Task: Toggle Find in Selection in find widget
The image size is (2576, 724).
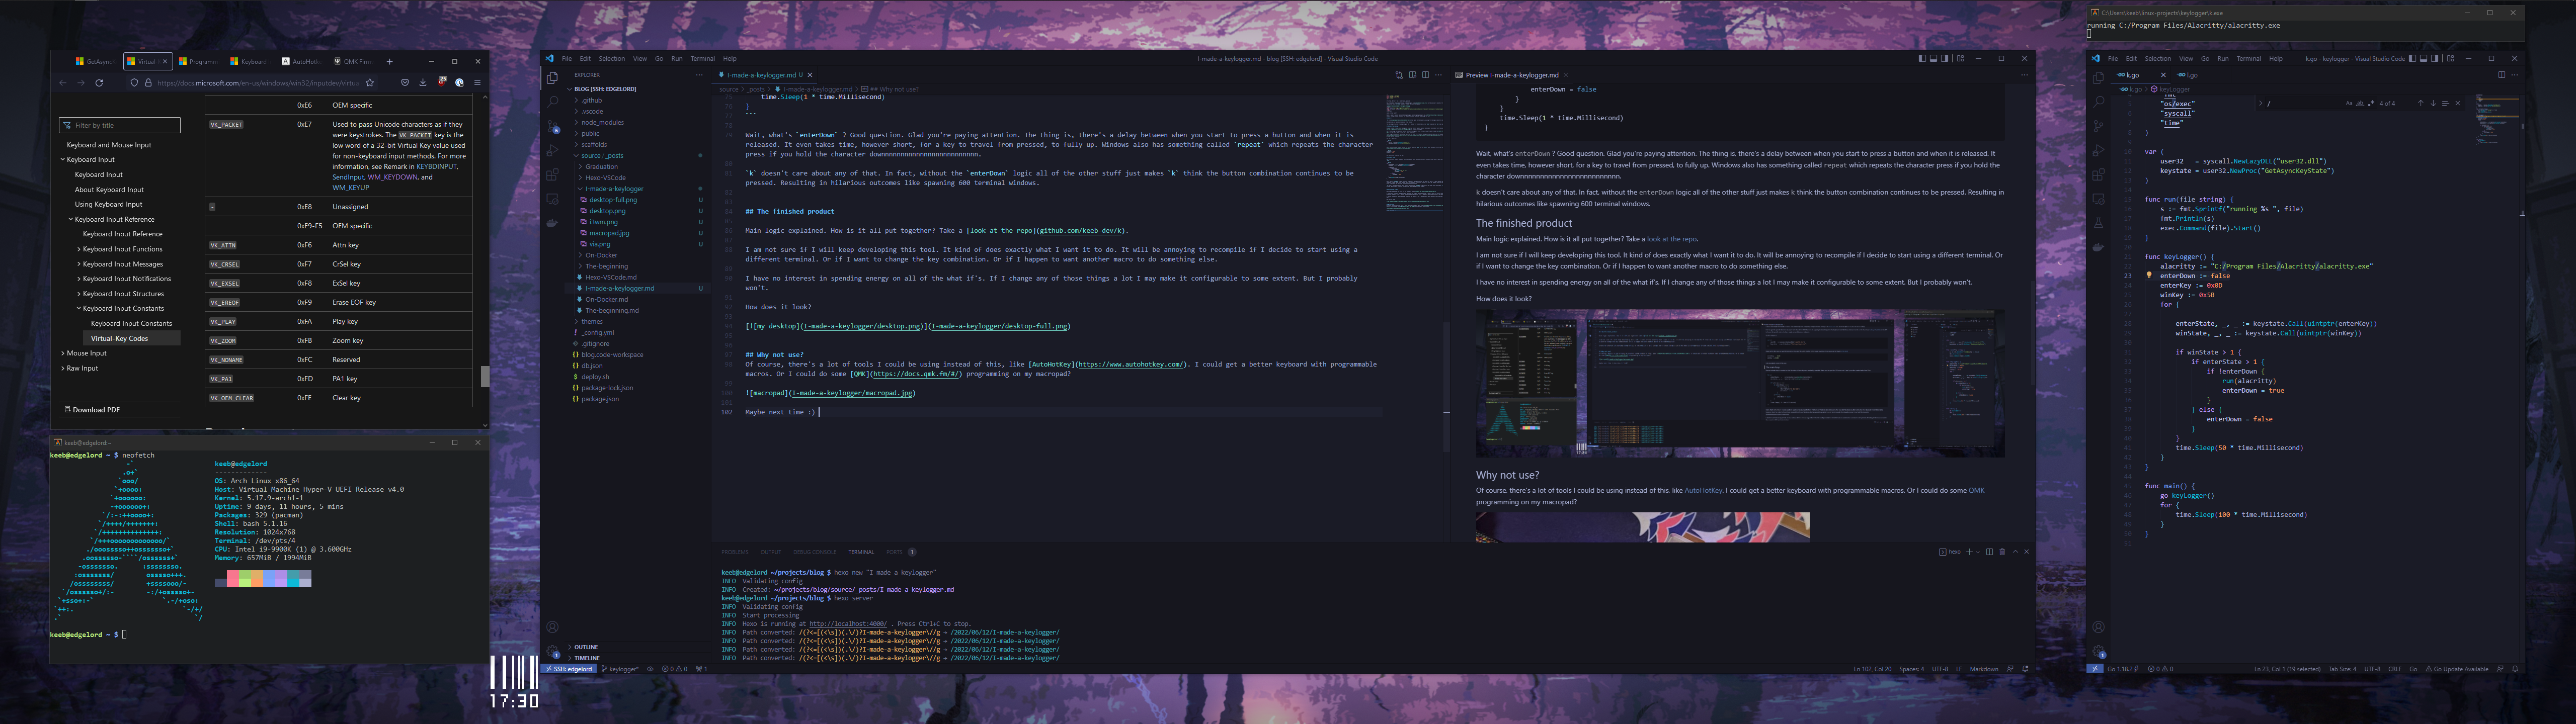Action: point(2445,103)
